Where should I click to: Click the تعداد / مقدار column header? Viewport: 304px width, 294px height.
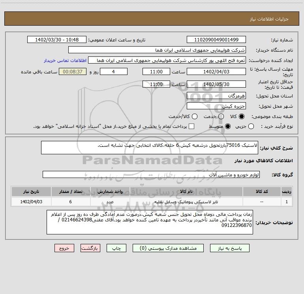click(x=71, y=191)
